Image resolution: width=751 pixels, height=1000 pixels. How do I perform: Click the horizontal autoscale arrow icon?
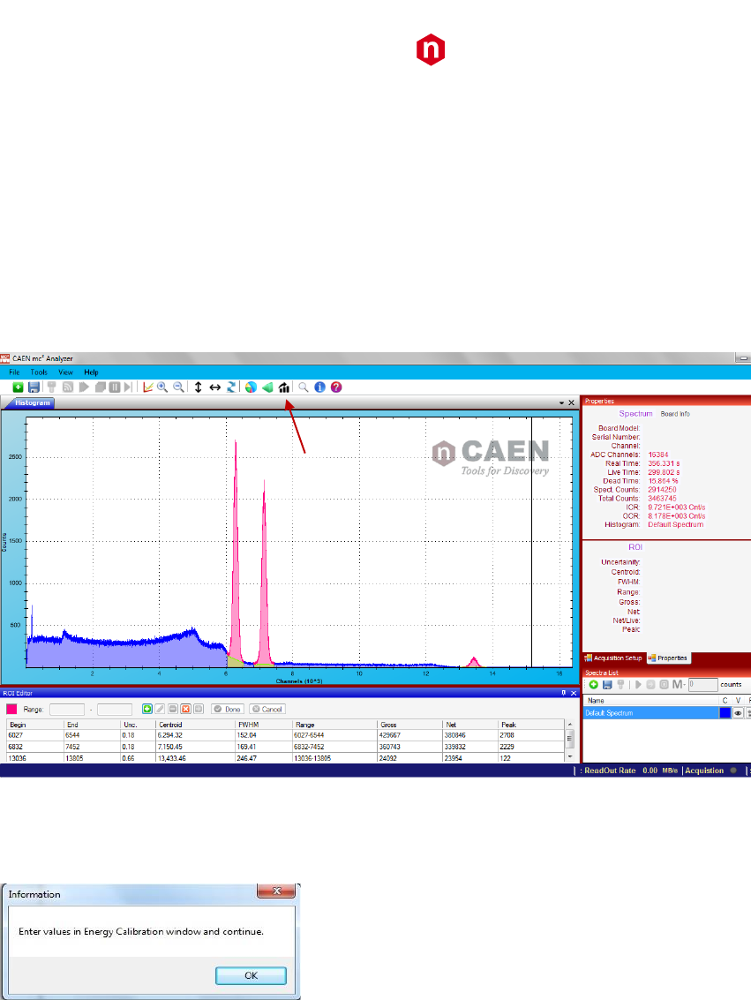(x=214, y=387)
